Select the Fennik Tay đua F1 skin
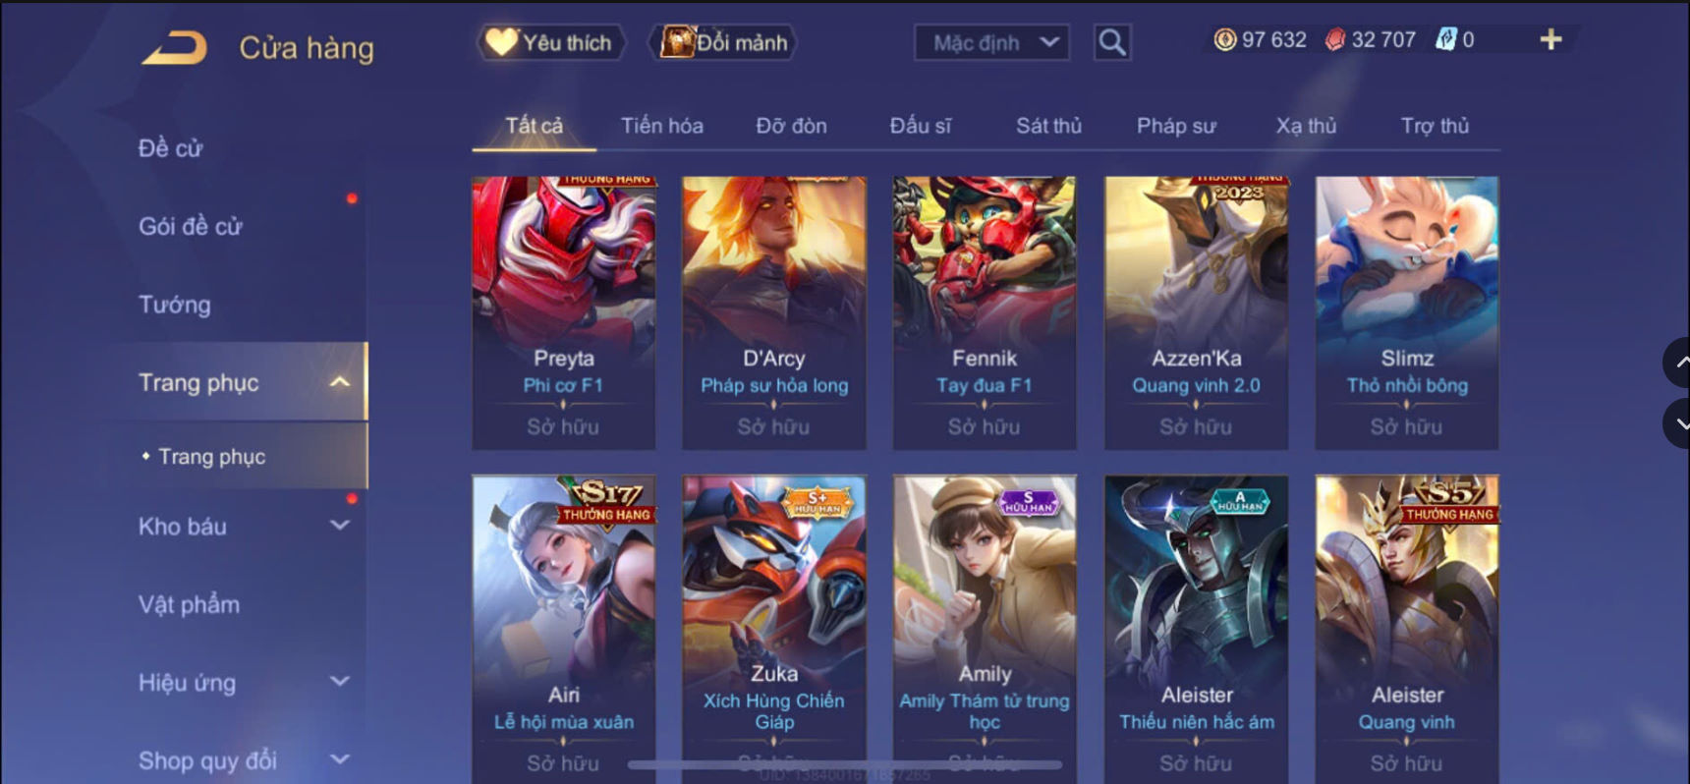1690x784 pixels. click(x=985, y=312)
